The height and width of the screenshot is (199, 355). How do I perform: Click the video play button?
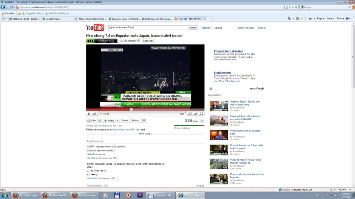[x=89, y=114]
